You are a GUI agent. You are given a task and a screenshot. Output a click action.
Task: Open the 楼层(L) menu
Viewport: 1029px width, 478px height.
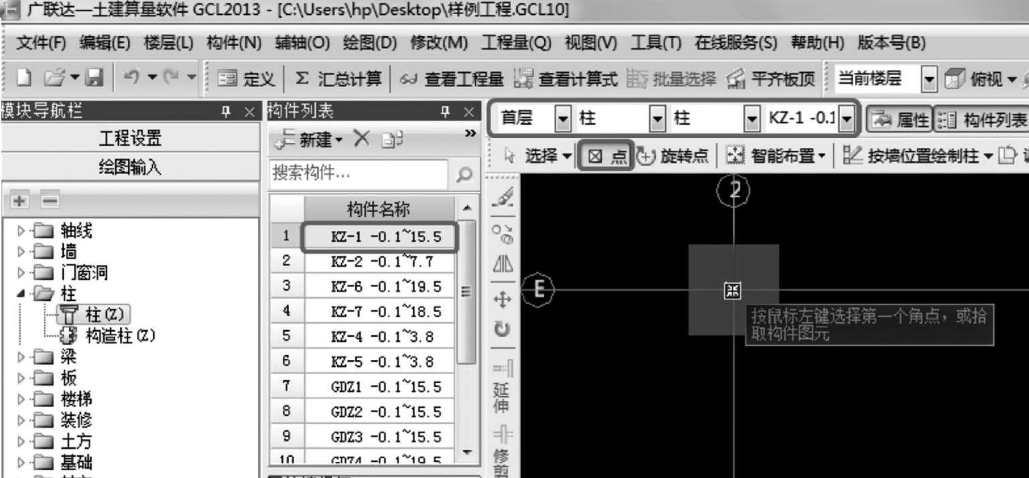(x=168, y=44)
